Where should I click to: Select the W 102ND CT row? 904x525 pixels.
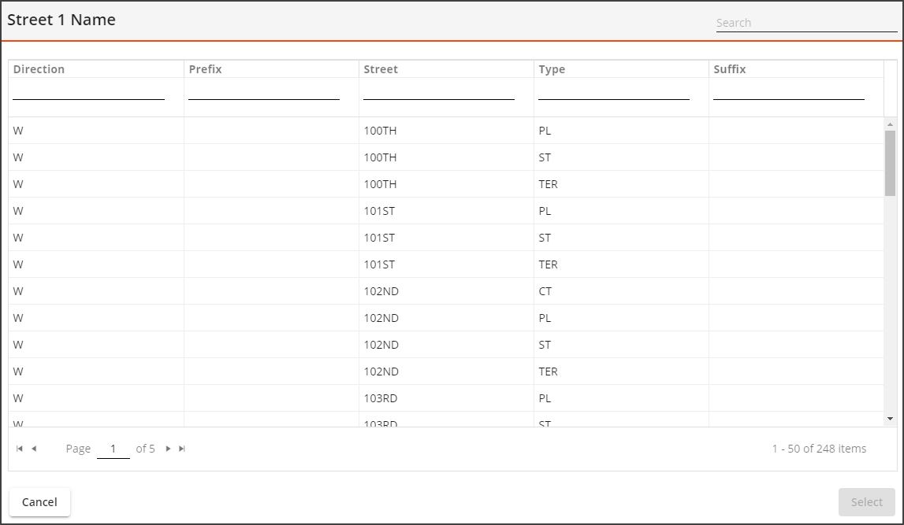pyautogui.click(x=381, y=291)
